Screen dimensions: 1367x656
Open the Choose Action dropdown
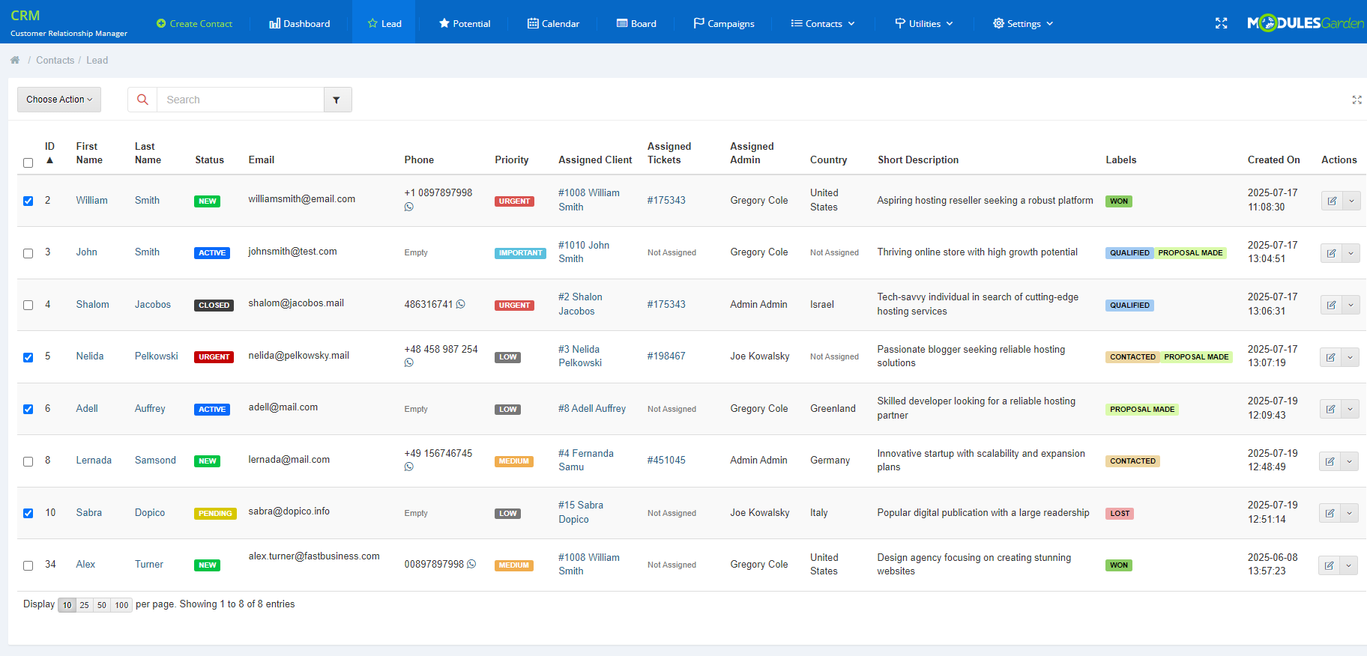click(59, 100)
